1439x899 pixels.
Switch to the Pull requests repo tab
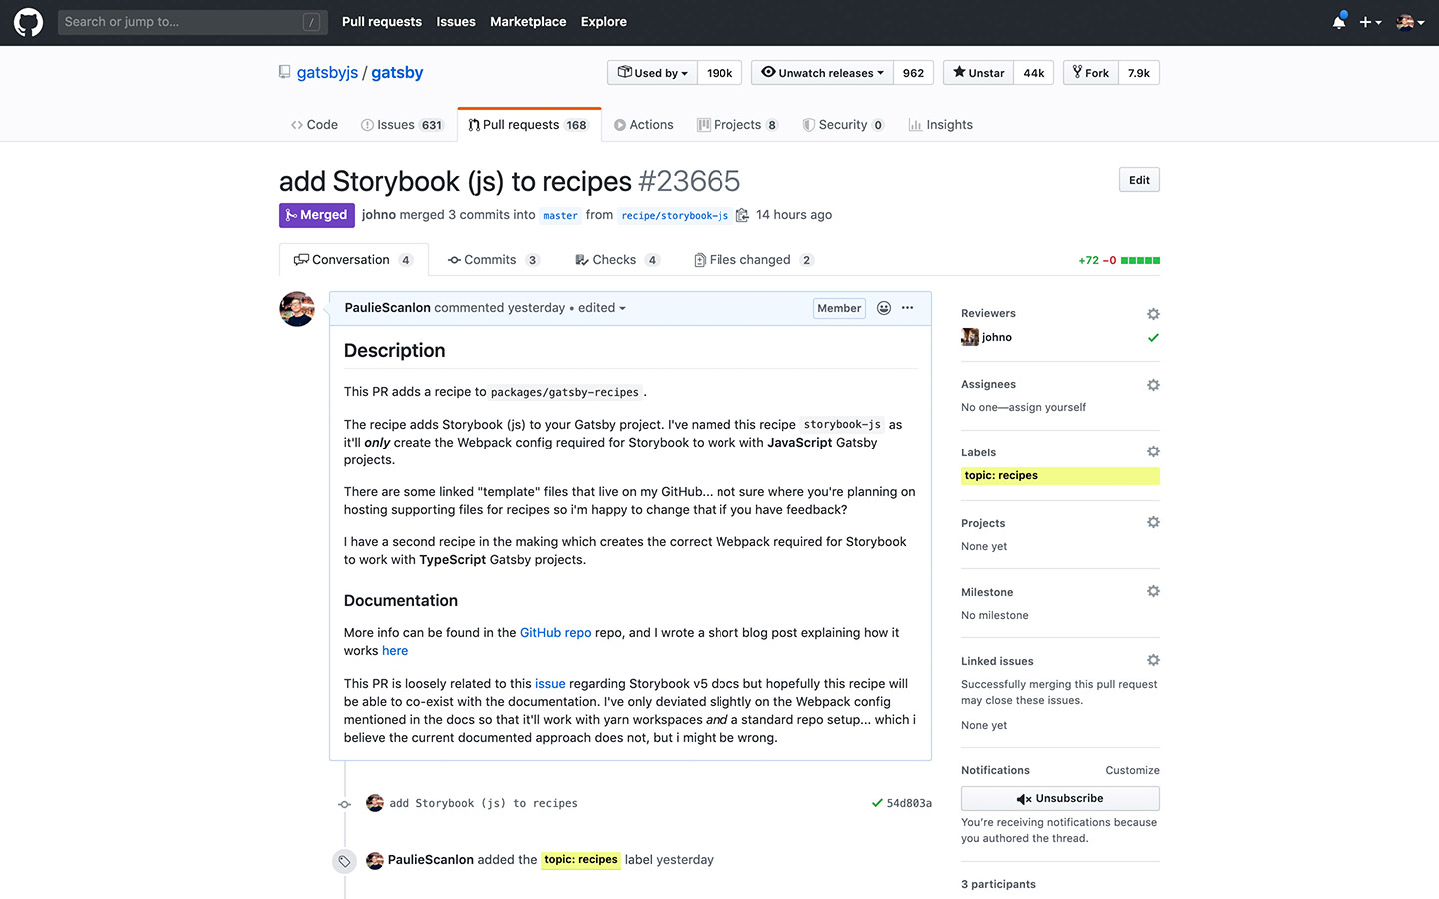(529, 125)
